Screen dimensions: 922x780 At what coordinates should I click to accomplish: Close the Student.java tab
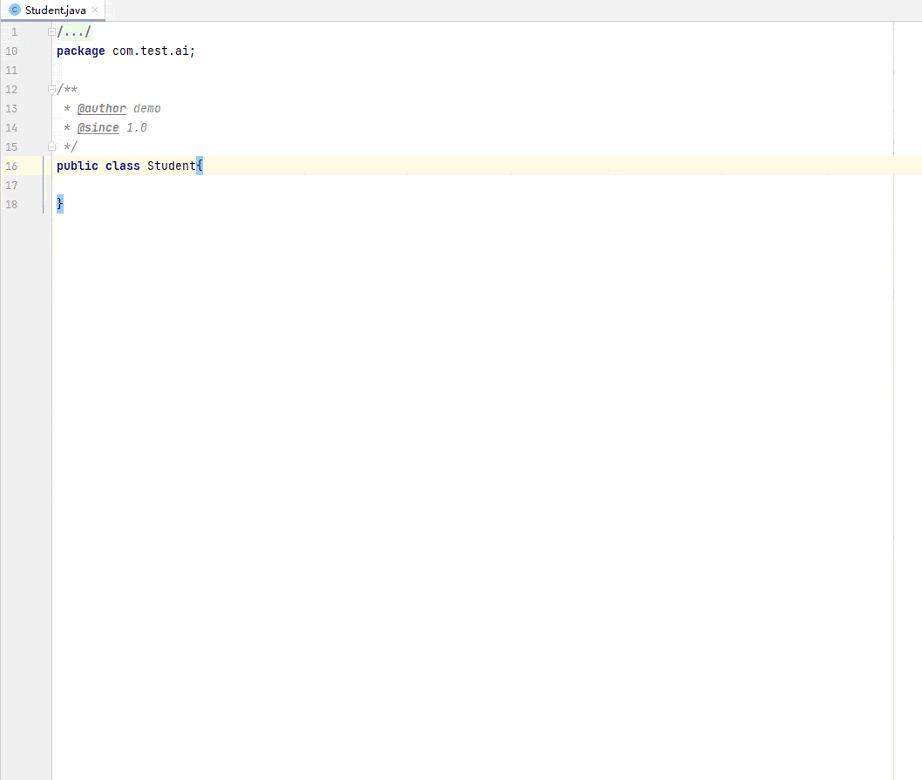pyautogui.click(x=95, y=10)
